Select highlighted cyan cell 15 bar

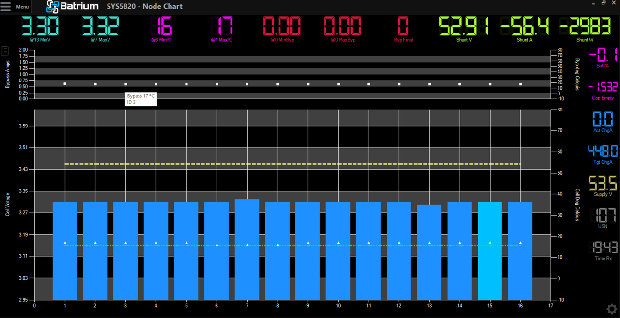pyautogui.click(x=490, y=251)
